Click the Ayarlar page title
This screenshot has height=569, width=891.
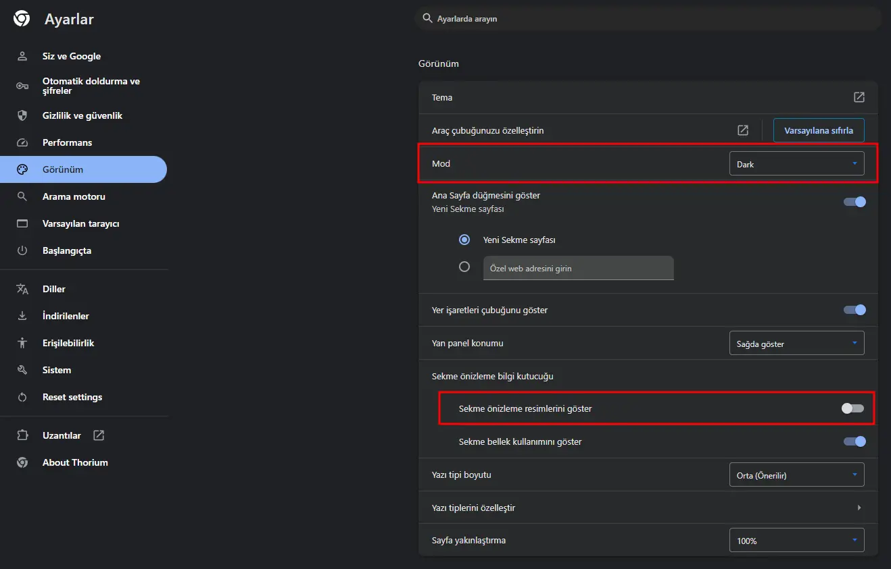click(69, 19)
